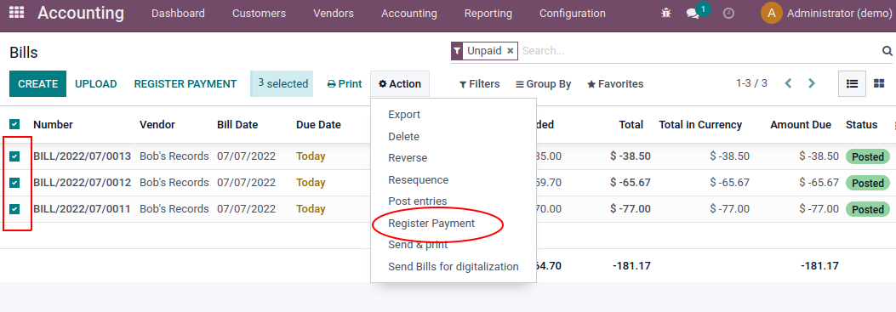Open the Favorites dropdown
This screenshot has width=896, height=312.
pos(615,84)
